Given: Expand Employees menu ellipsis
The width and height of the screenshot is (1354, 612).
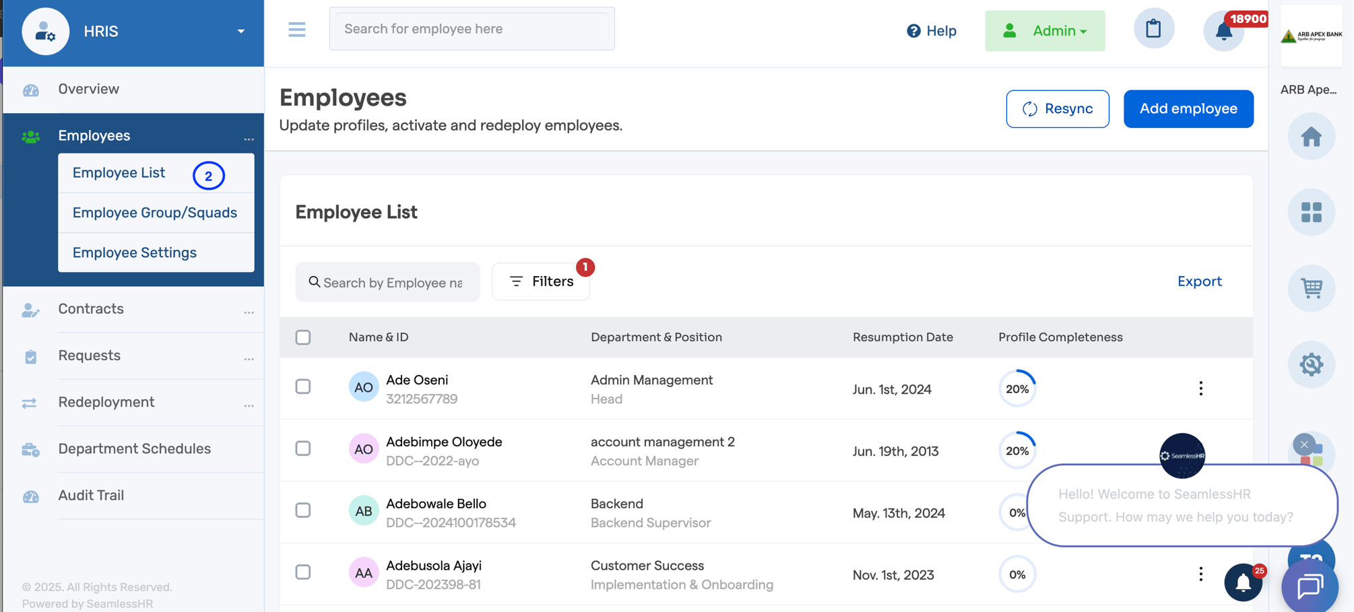Looking at the screenshot, I should click(x=249, y=139).
